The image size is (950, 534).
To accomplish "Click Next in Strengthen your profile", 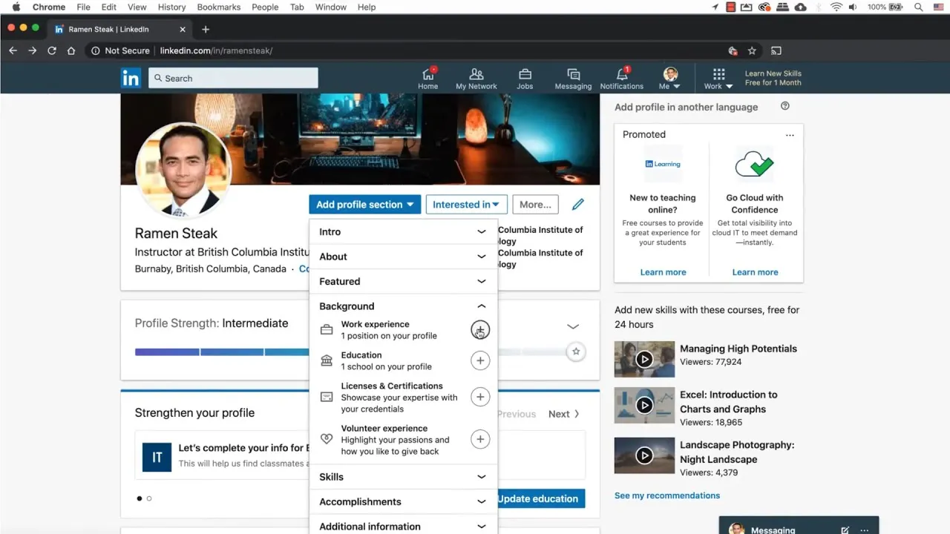I will tap(563, 414).
